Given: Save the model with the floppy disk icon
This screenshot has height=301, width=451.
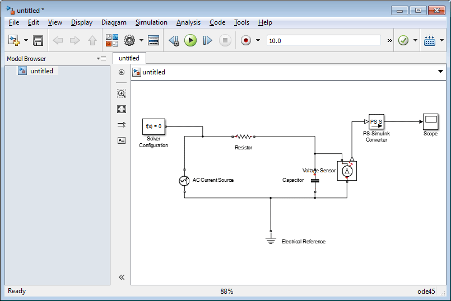Looking at the screenshot, I should [x=38, y=40].
